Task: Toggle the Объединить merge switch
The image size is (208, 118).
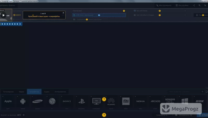Action: point(191,115)
